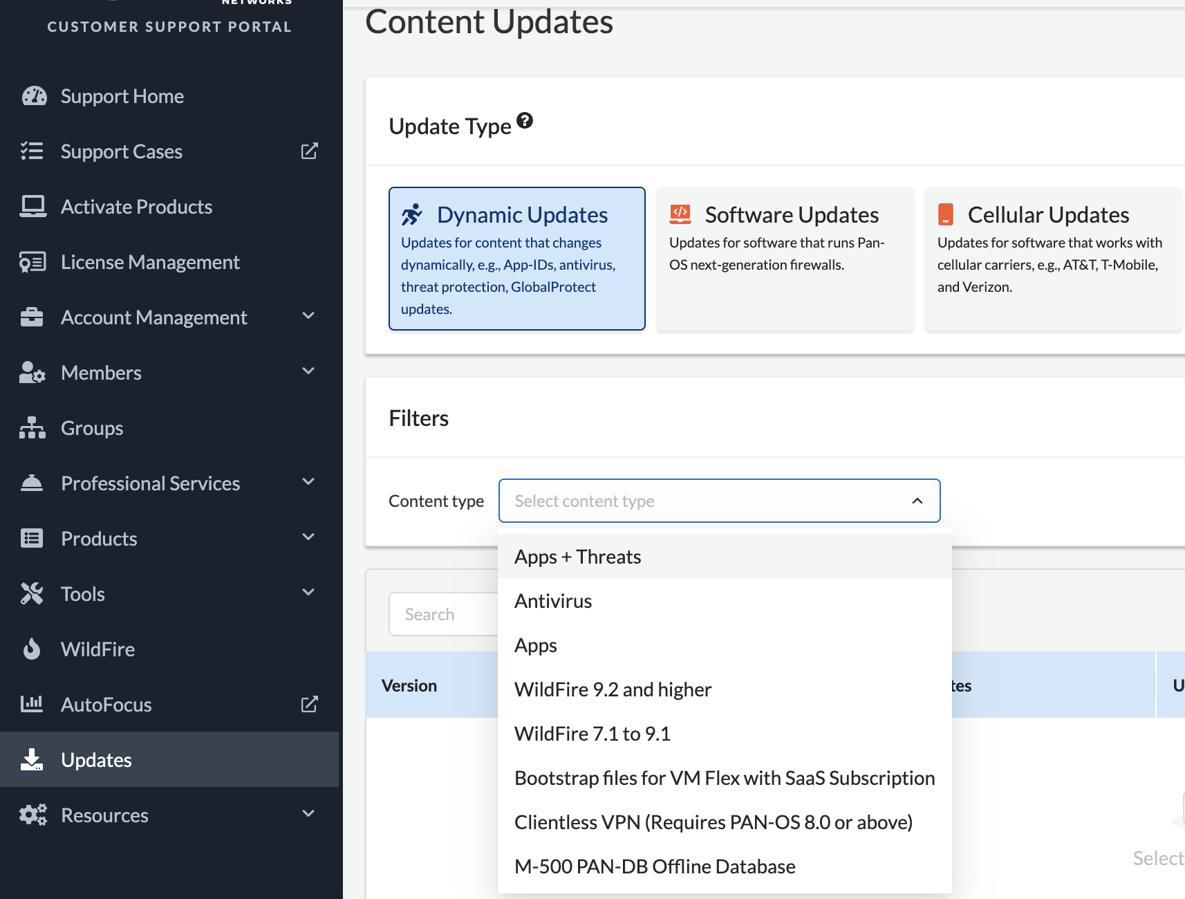This screenshot has height=899, width=1185.
Task: Select Antivirus content type option
Action: pyautogui.click(x=553, y=601)
